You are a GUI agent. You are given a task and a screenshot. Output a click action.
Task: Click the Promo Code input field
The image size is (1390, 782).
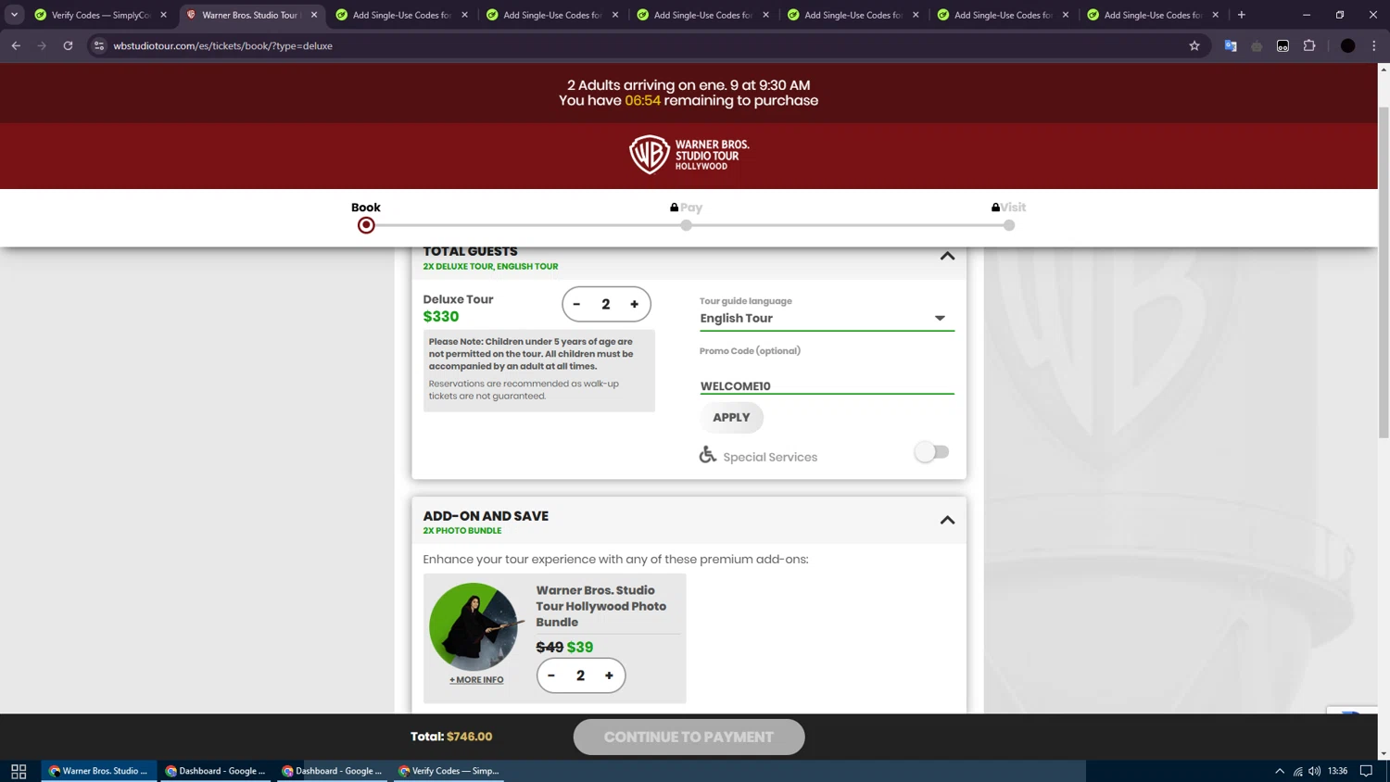tap(827, 385)
